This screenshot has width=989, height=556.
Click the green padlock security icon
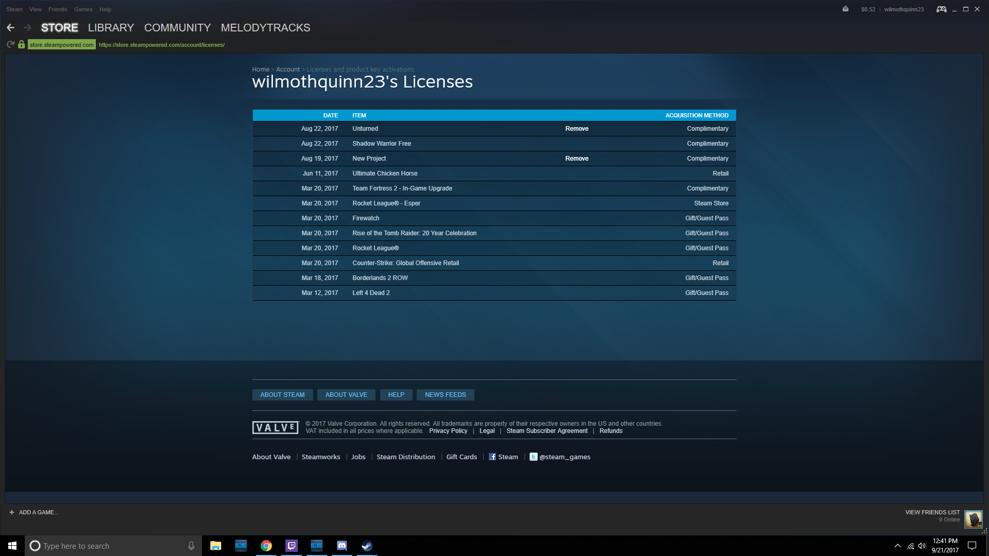click(21, 45)
